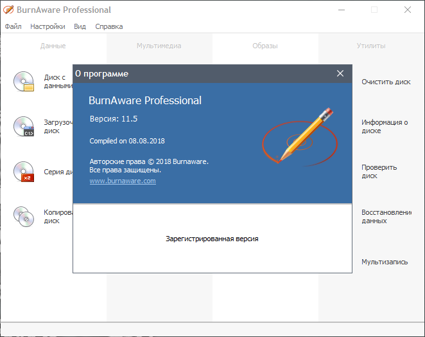Select the Данные category header
This screenshot has width=425, height=337.
[x=53, y=46]
